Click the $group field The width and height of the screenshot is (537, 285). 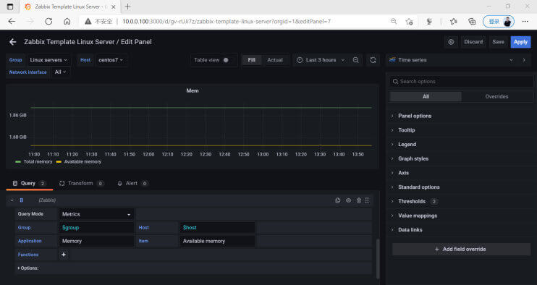point(96,228)
